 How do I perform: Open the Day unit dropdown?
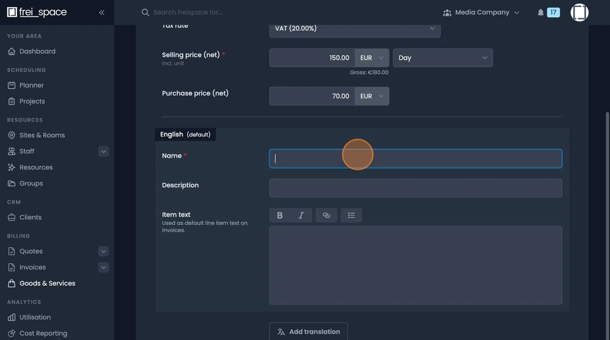(442, 58)
